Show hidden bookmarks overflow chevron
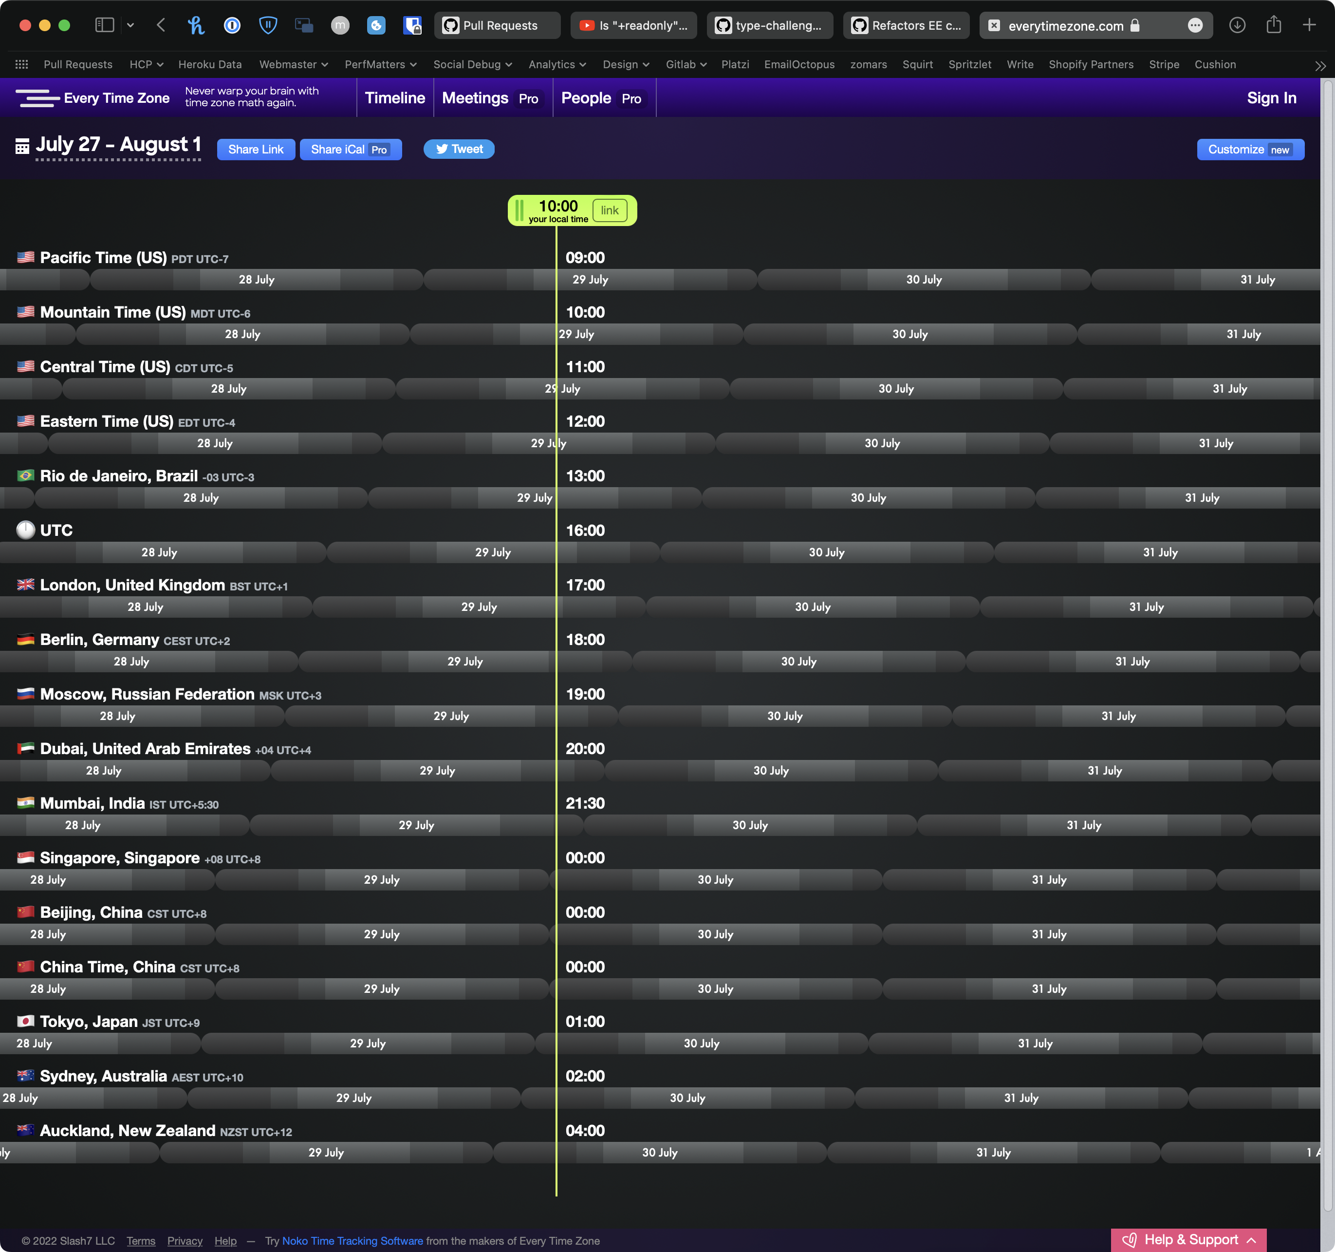 coord(1319,65)
